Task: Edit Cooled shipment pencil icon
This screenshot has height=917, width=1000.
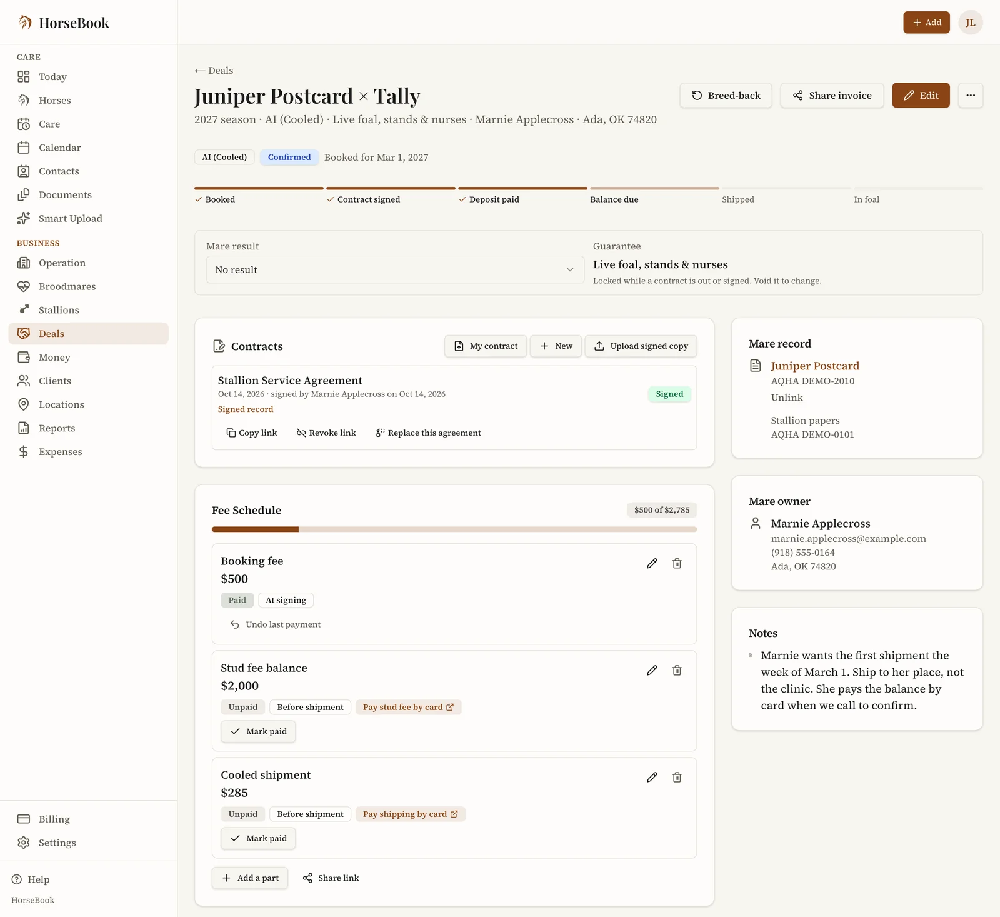Action: pos(652,777)
